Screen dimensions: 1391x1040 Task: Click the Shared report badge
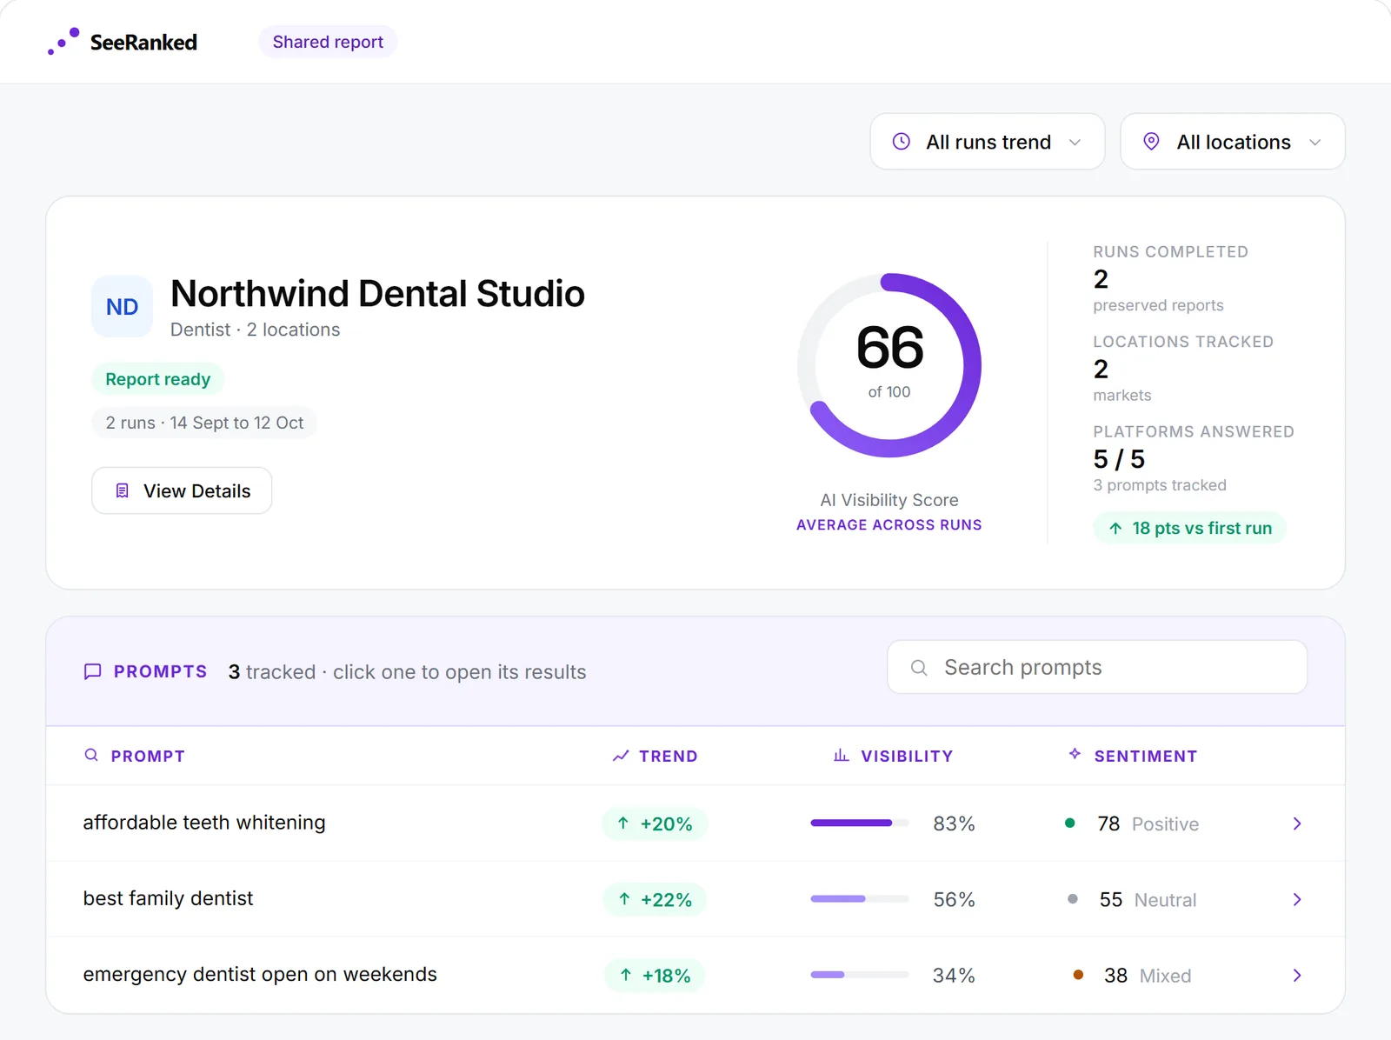[328, 42]
